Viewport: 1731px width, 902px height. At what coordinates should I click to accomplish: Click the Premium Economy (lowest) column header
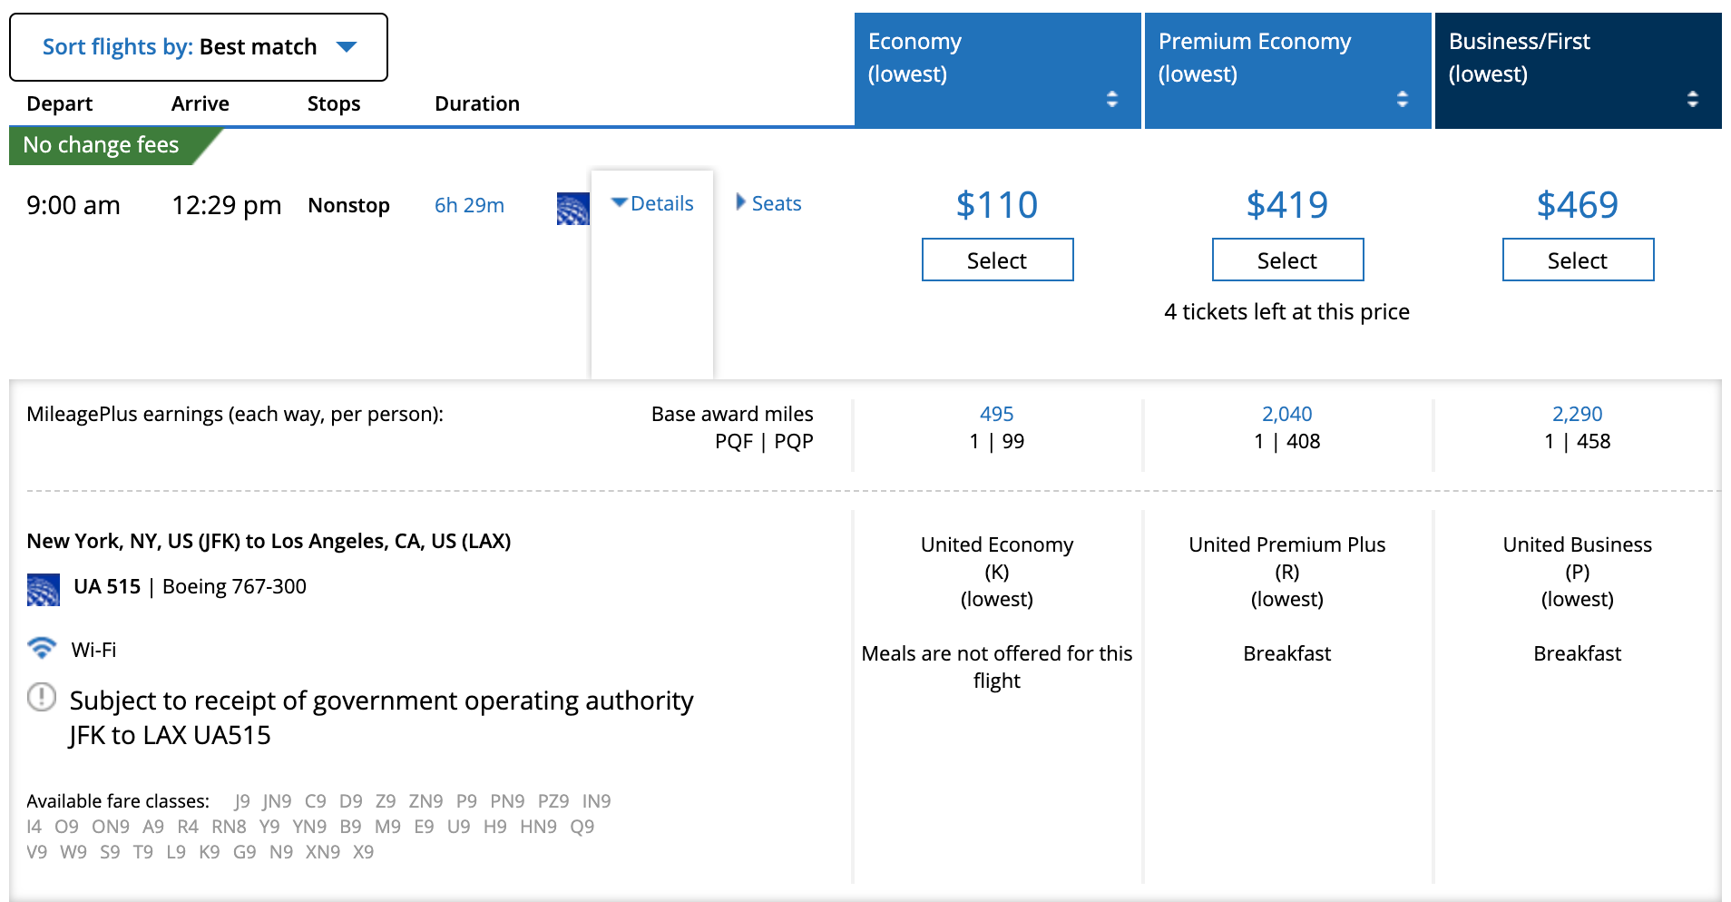click(1288, 70)
